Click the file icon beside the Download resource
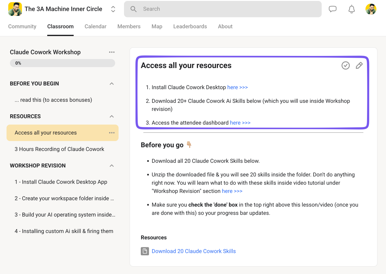The image size is (386, 274). click(145, 251)
